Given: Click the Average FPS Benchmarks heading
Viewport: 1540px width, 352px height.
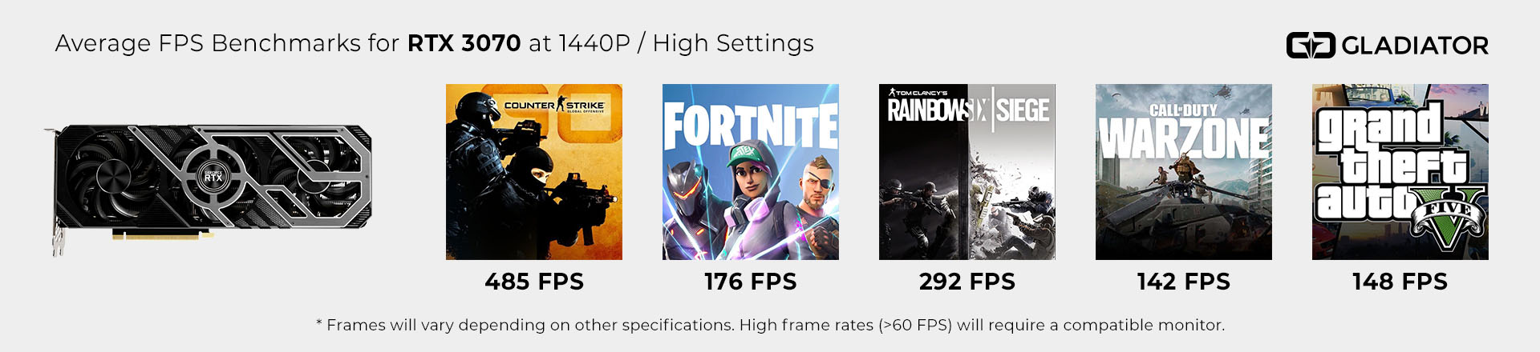Looking at the screenshot, I should (x=227, y=43).
